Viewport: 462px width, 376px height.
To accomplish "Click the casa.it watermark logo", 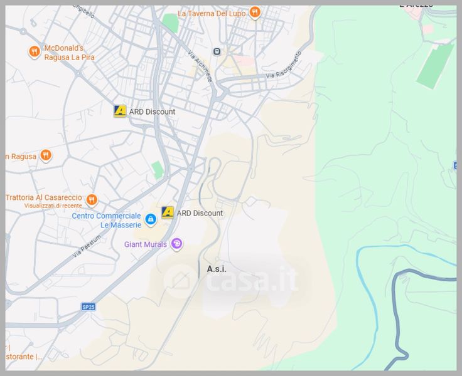I will click(x=231, y=279).
